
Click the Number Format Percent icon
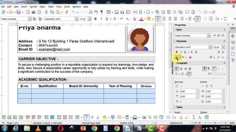coord(150,117)
